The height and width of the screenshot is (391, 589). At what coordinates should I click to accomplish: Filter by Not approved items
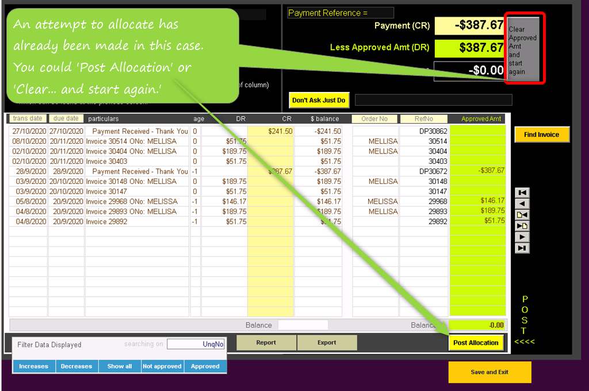pos(162,366)
